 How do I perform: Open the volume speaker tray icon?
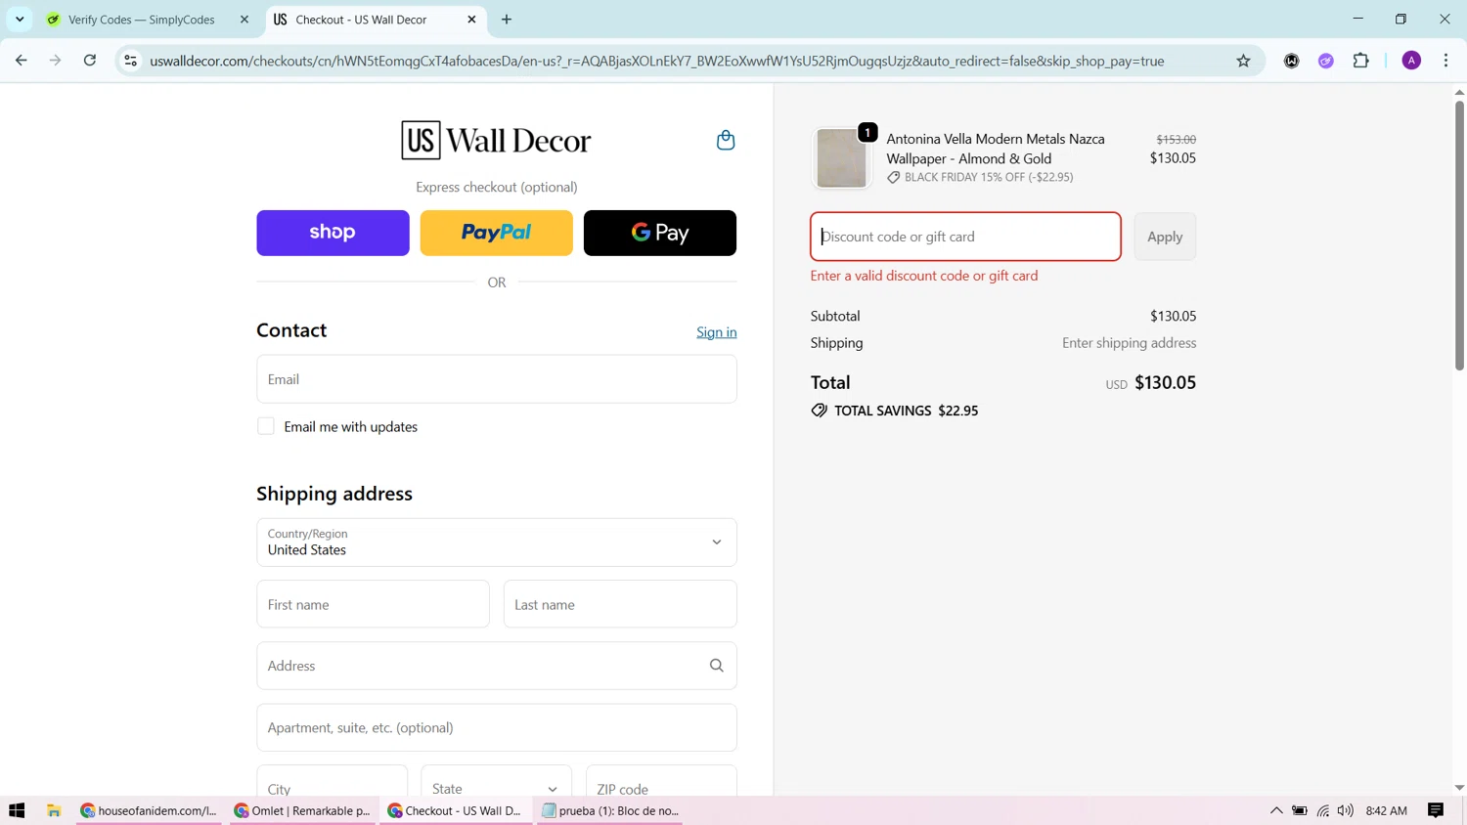tap(1346, 810)
